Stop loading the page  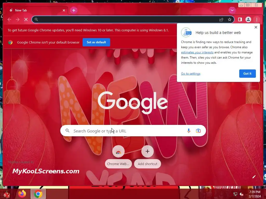[x=26, y=19]
